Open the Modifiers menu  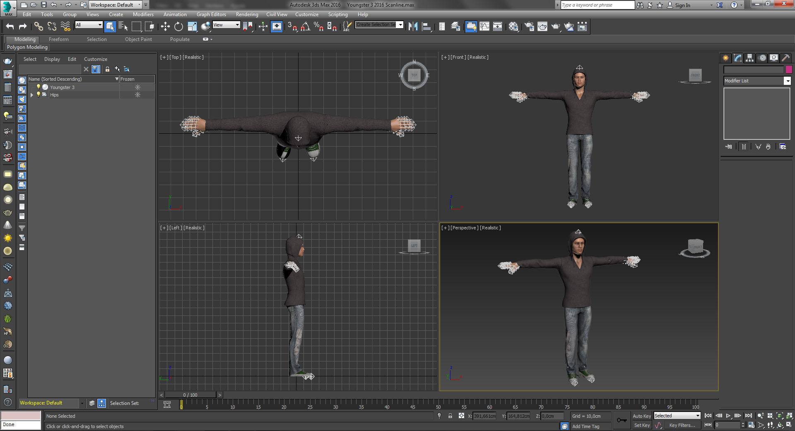[143, 14]
